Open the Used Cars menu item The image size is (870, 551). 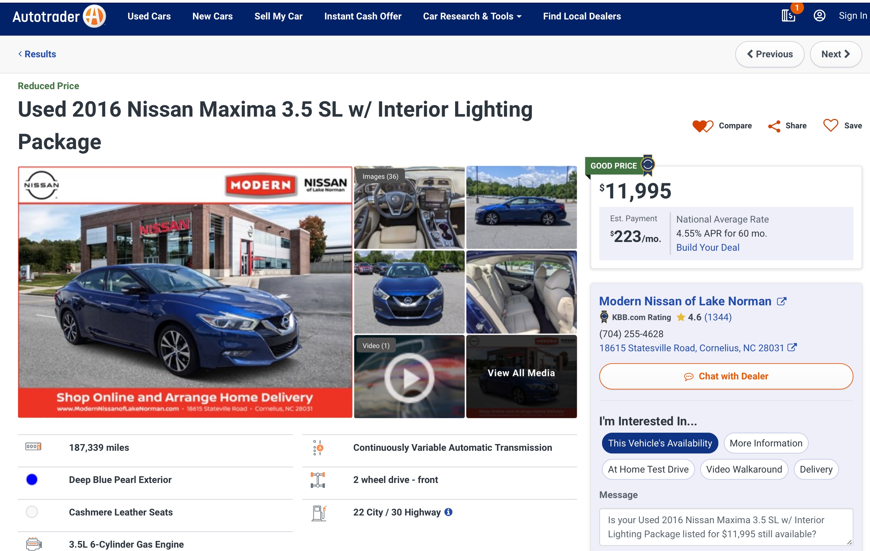(149, 16)
